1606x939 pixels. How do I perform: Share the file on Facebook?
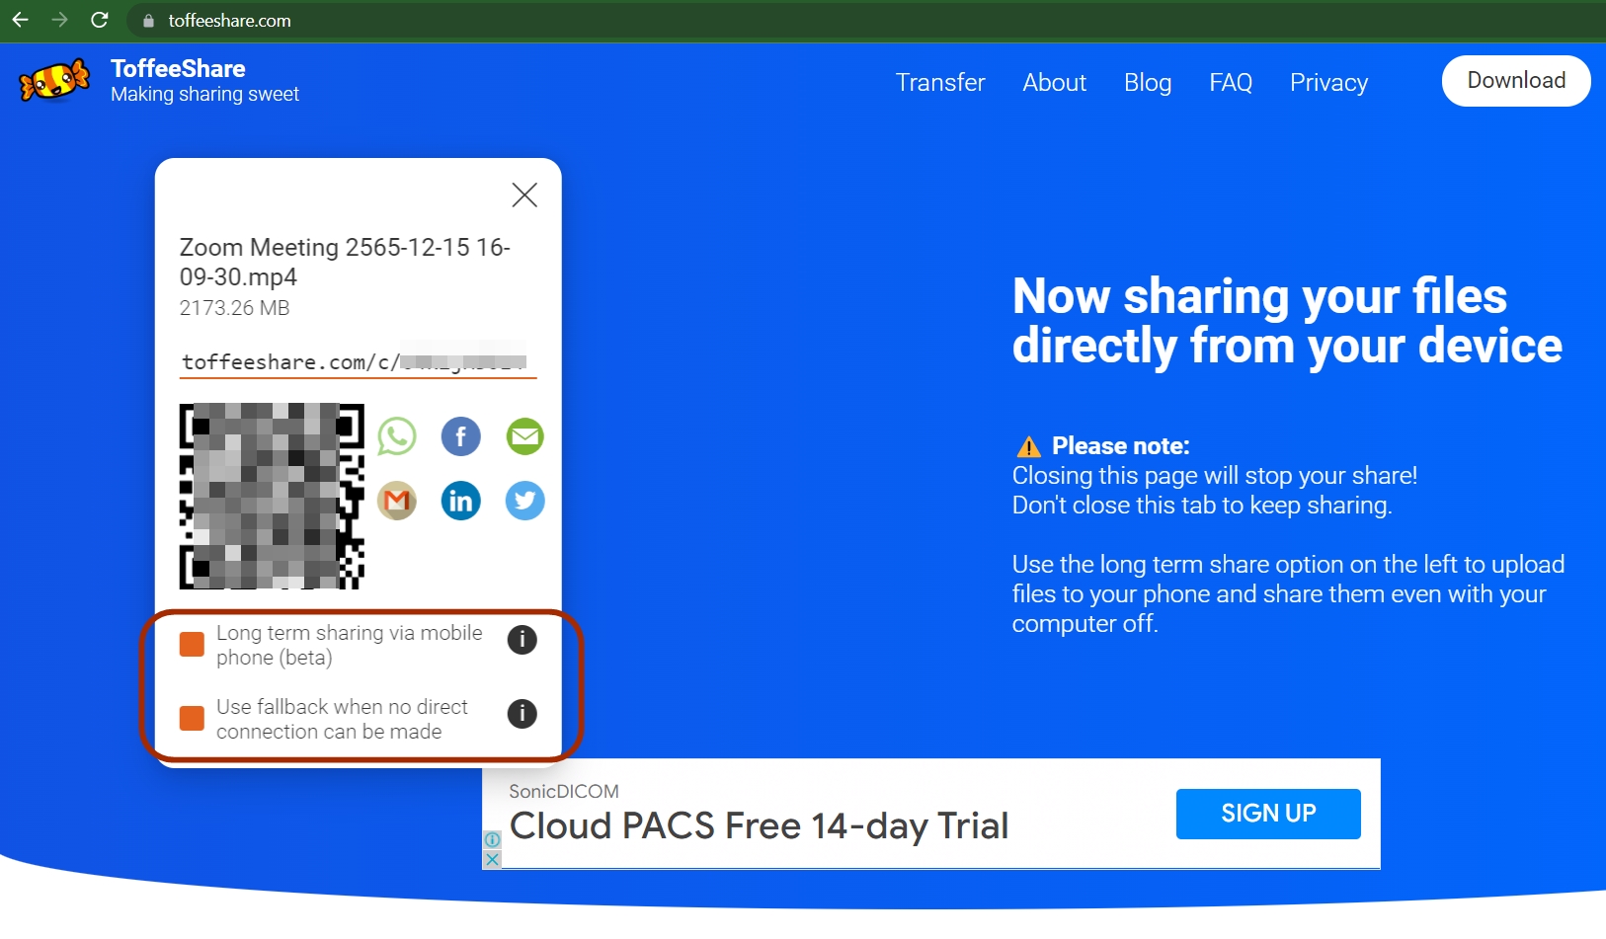coord(460,436)
